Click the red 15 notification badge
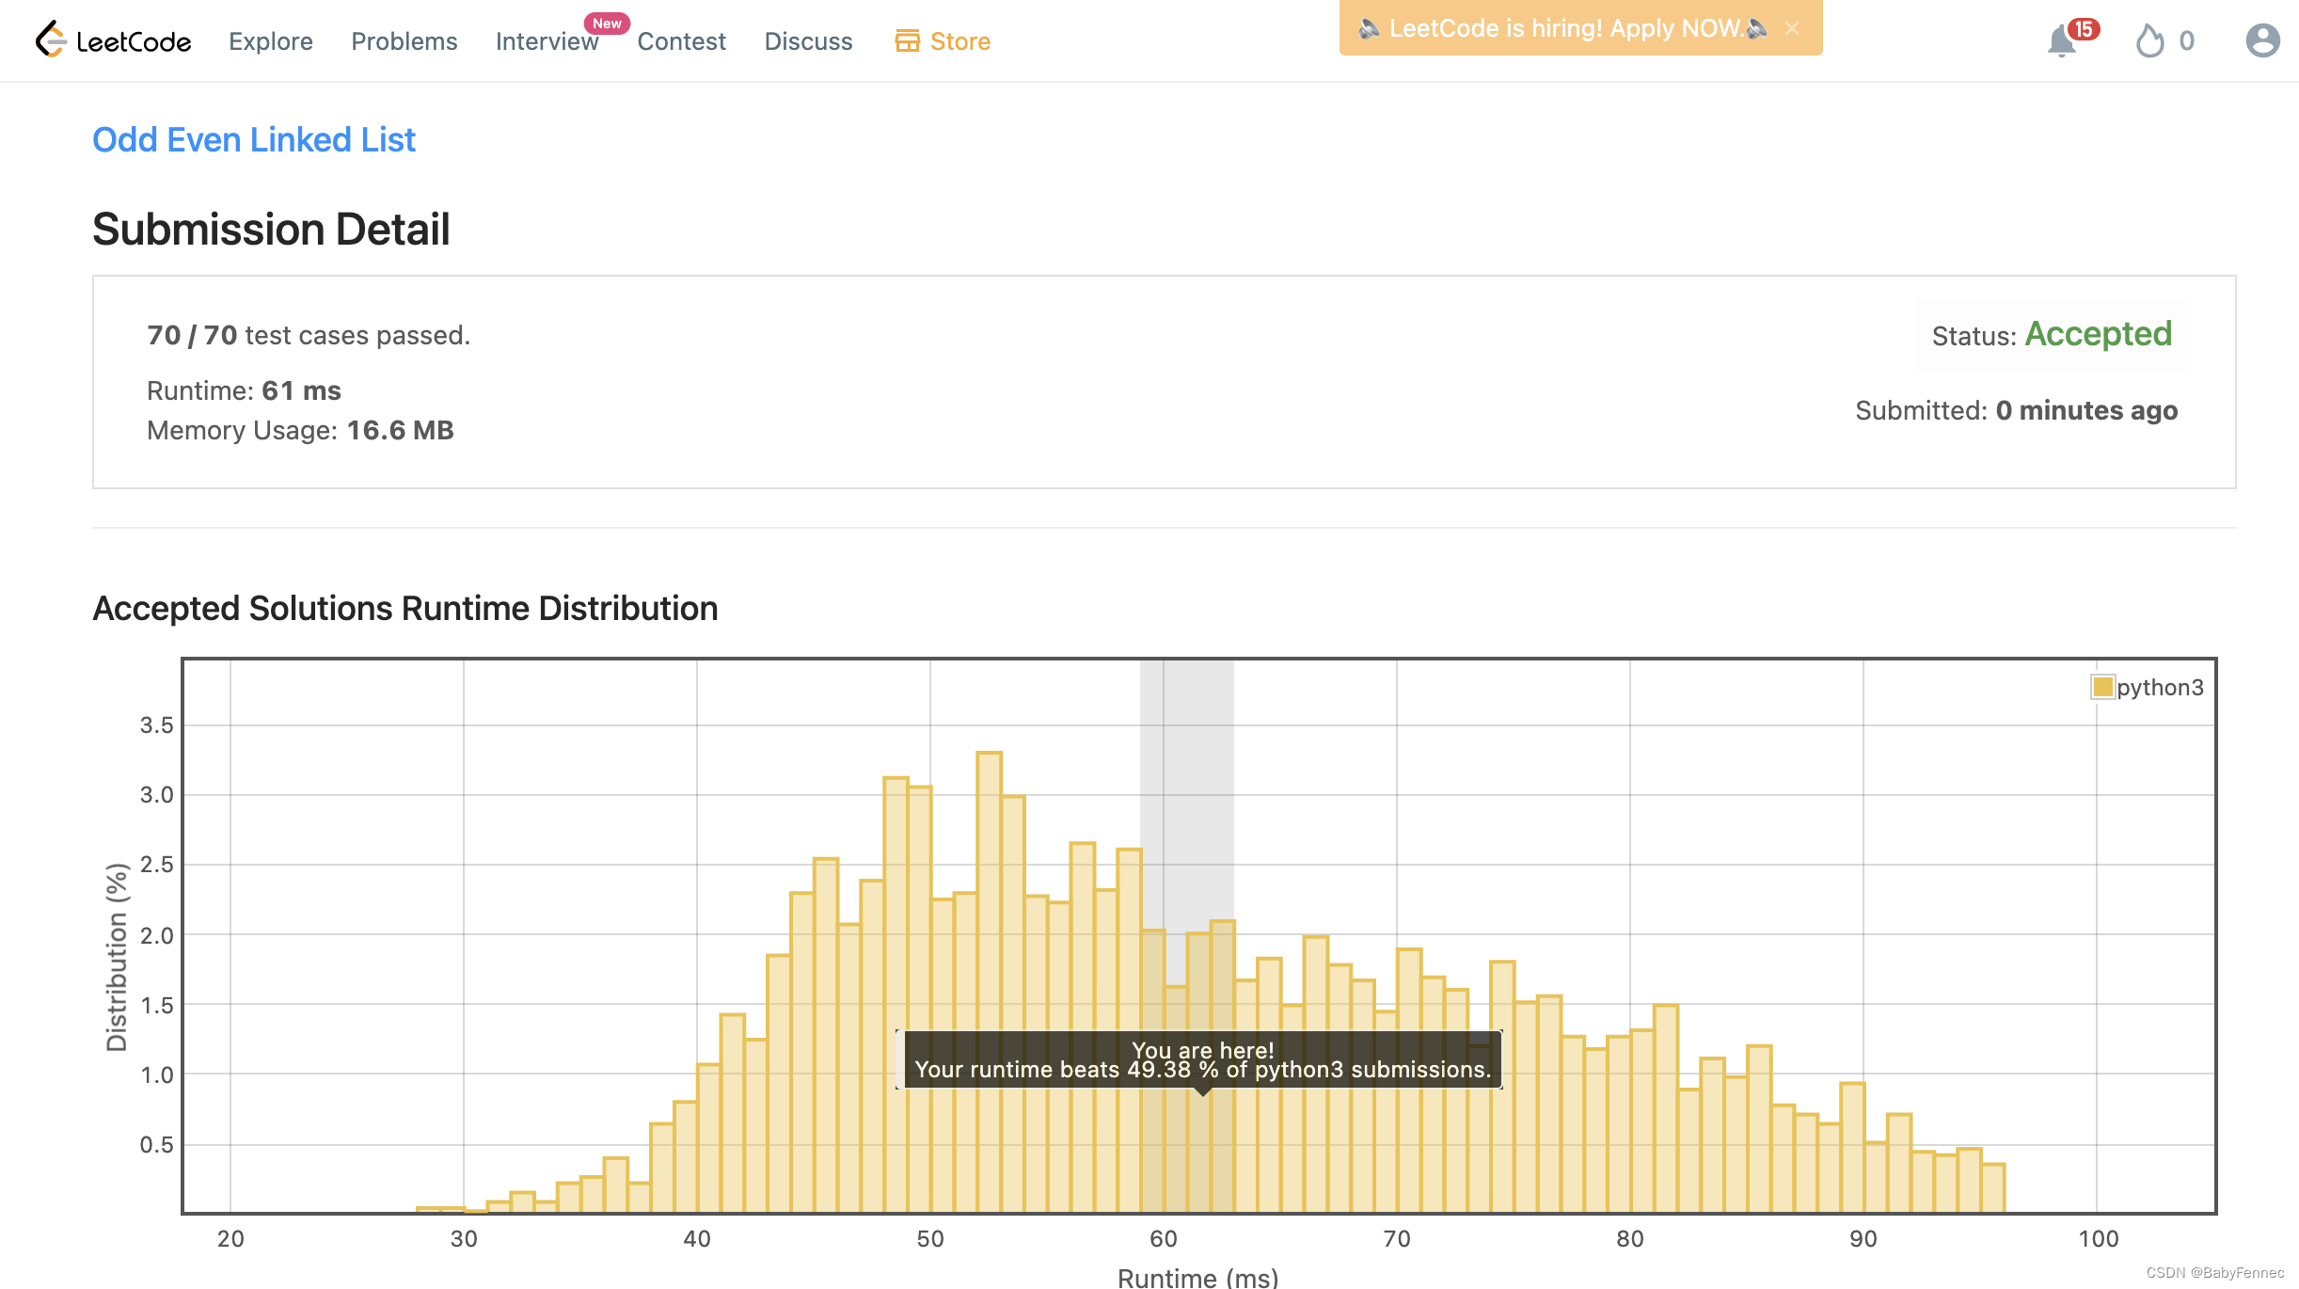 click(x=2084, y=29)
